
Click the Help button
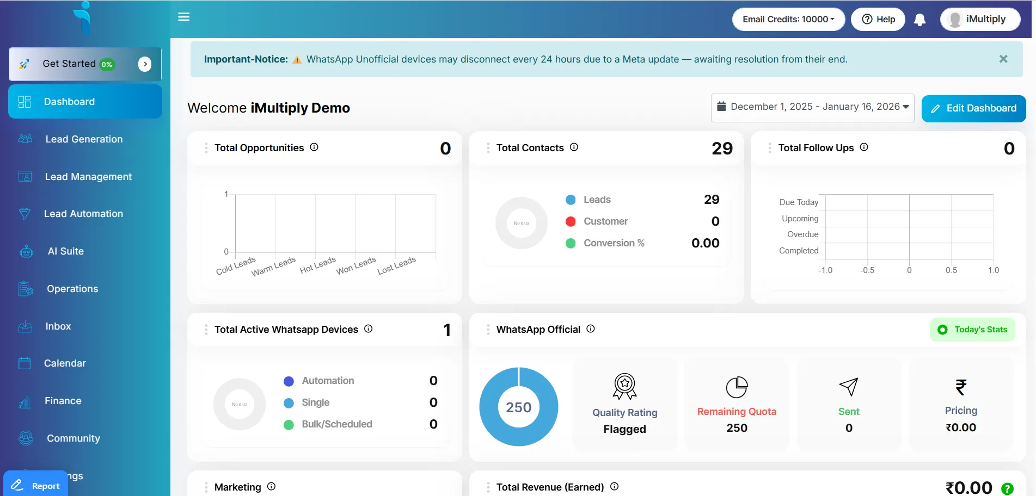click(878, 19)
